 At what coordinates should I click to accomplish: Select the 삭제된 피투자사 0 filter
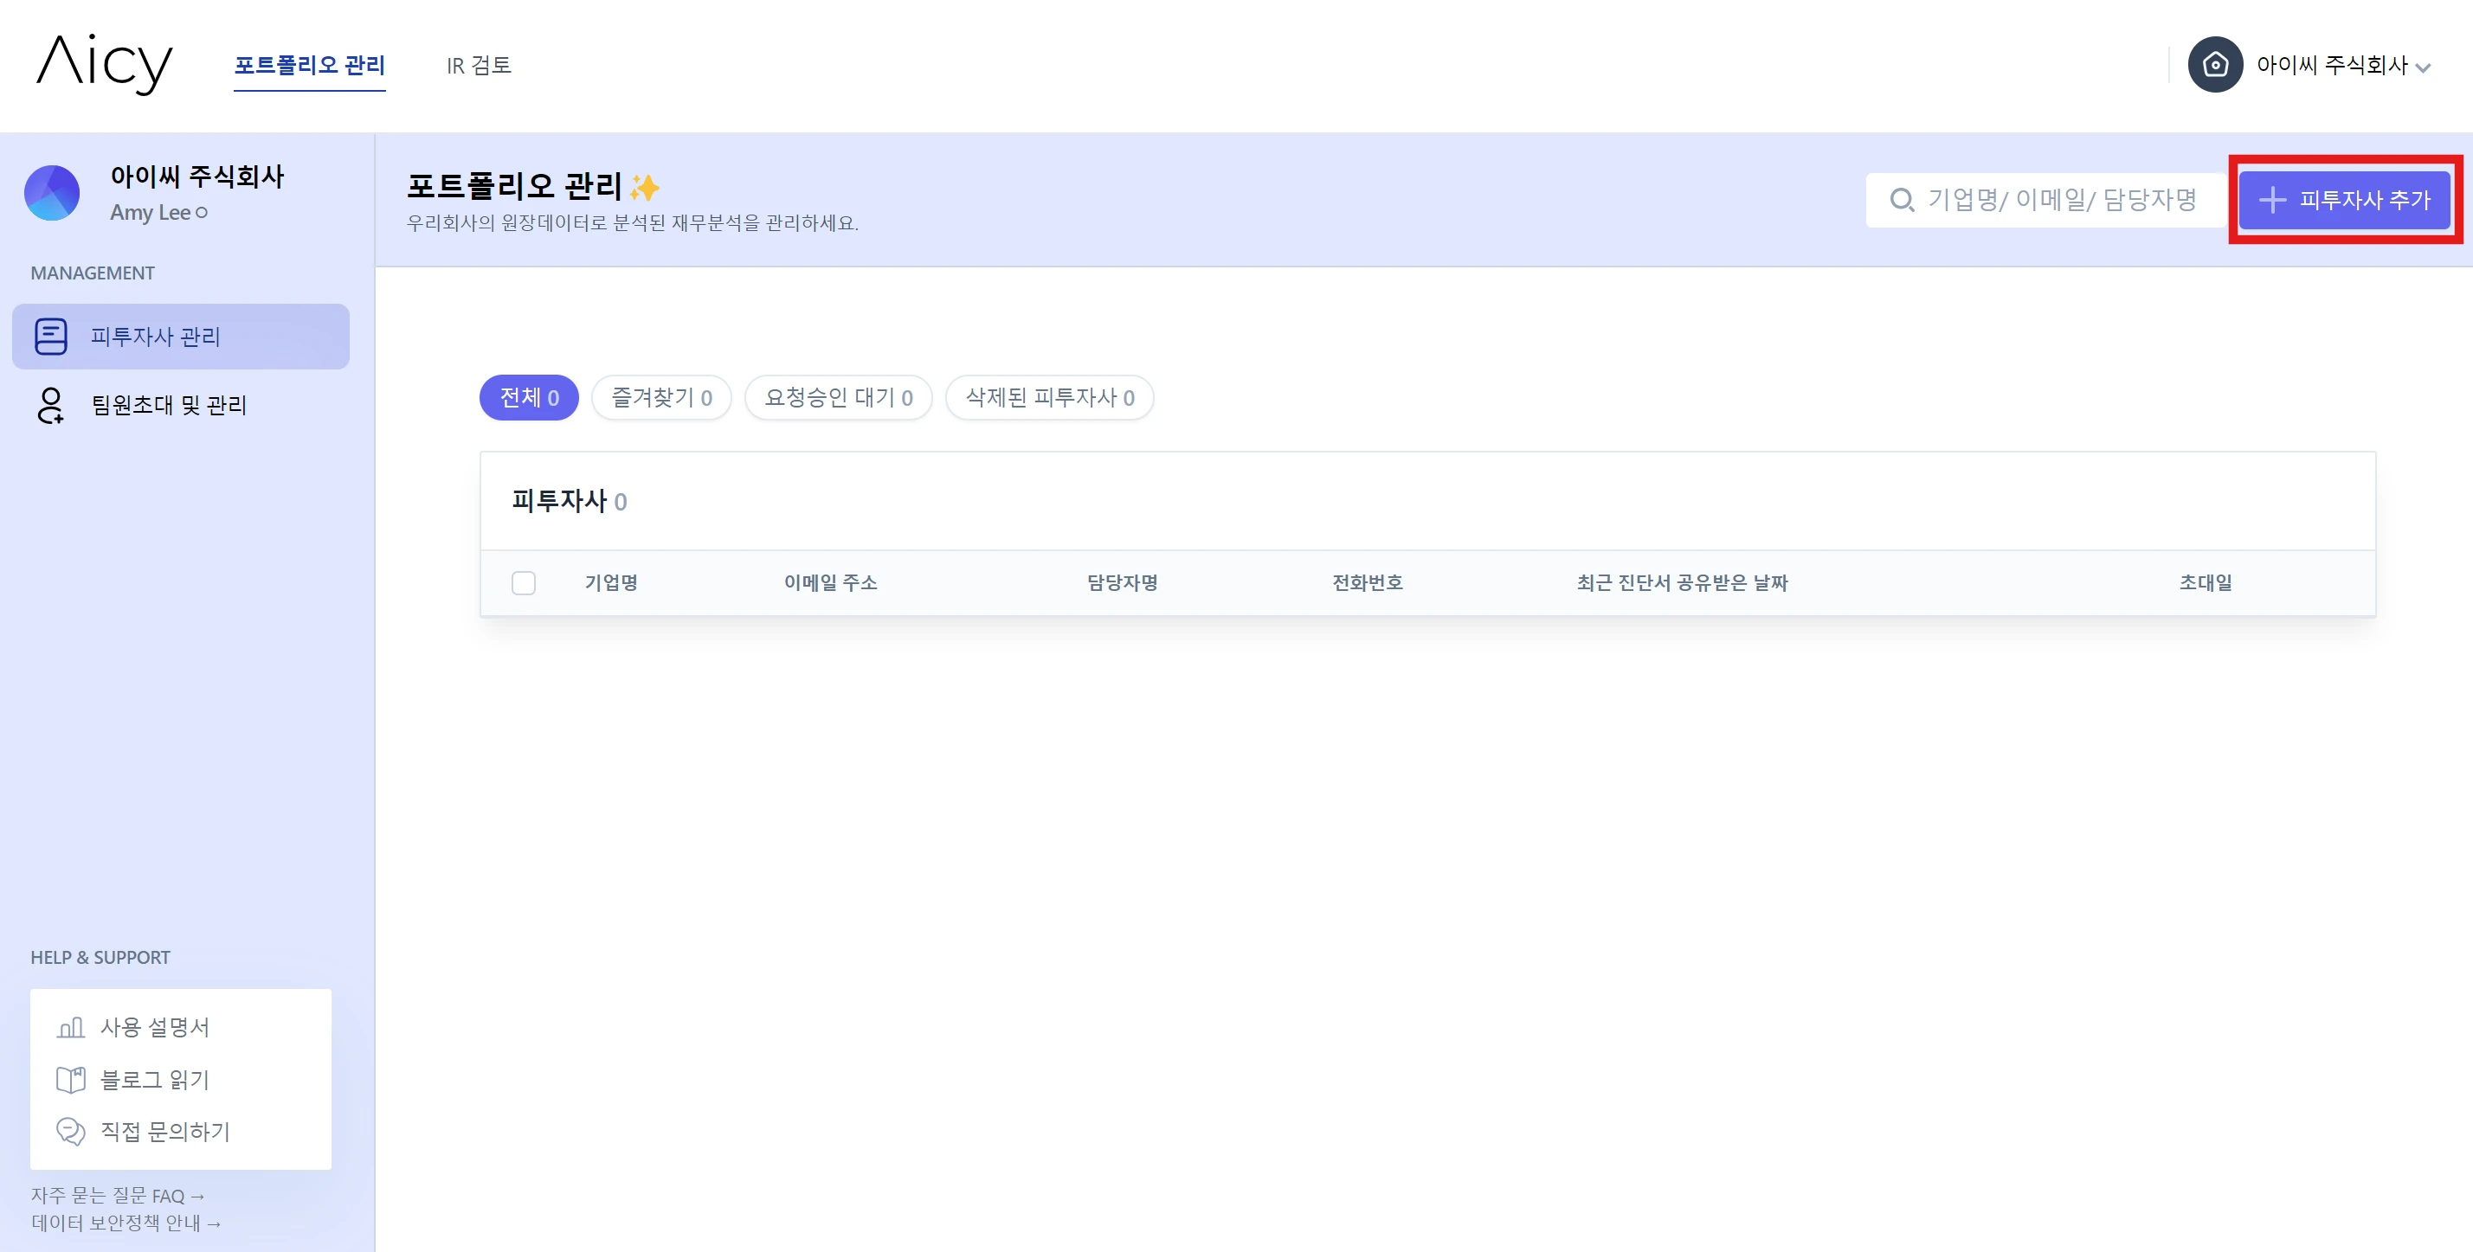point(1049,397)
